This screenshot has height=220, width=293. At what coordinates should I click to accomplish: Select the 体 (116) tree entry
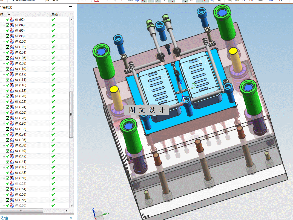[x=21, y=85]
